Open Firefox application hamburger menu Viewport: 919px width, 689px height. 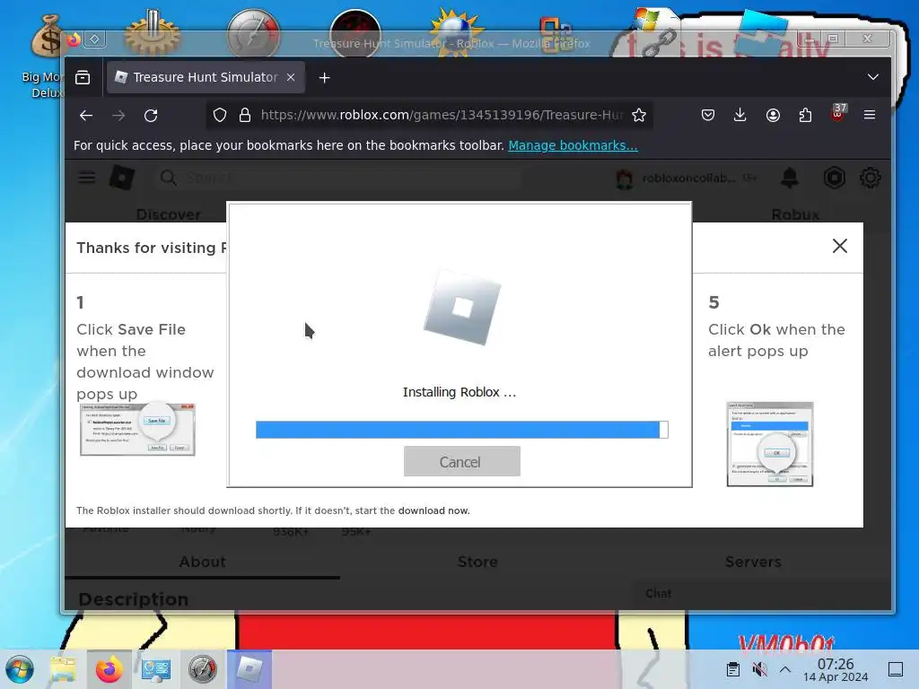pos(870,116)
